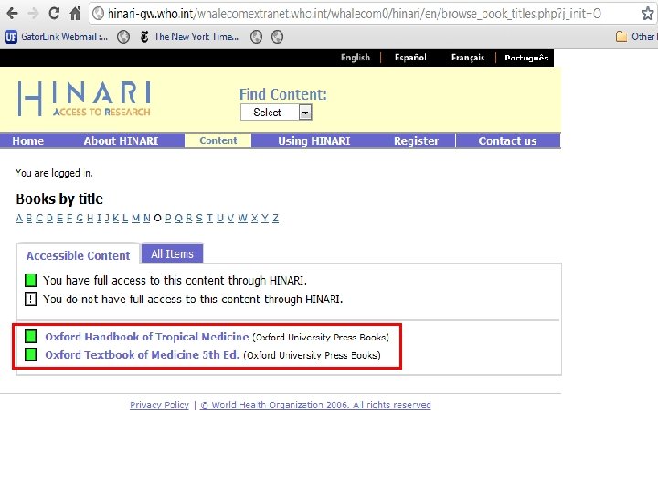Browse book titles starting with R
Screen dimensions: 658x494
point(189,218)
